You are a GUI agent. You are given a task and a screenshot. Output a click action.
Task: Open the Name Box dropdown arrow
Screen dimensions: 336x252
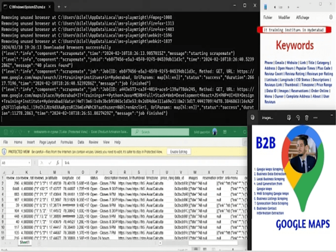click(x=29, y=163)
